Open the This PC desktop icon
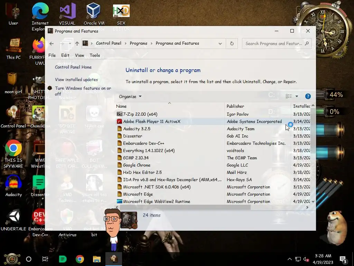 click(13, 49)
